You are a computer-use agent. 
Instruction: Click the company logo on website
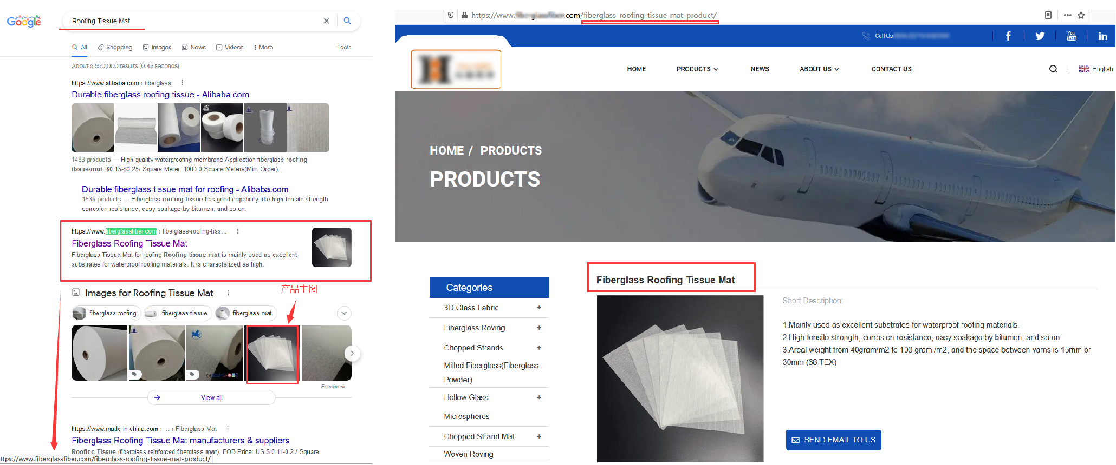456,69
